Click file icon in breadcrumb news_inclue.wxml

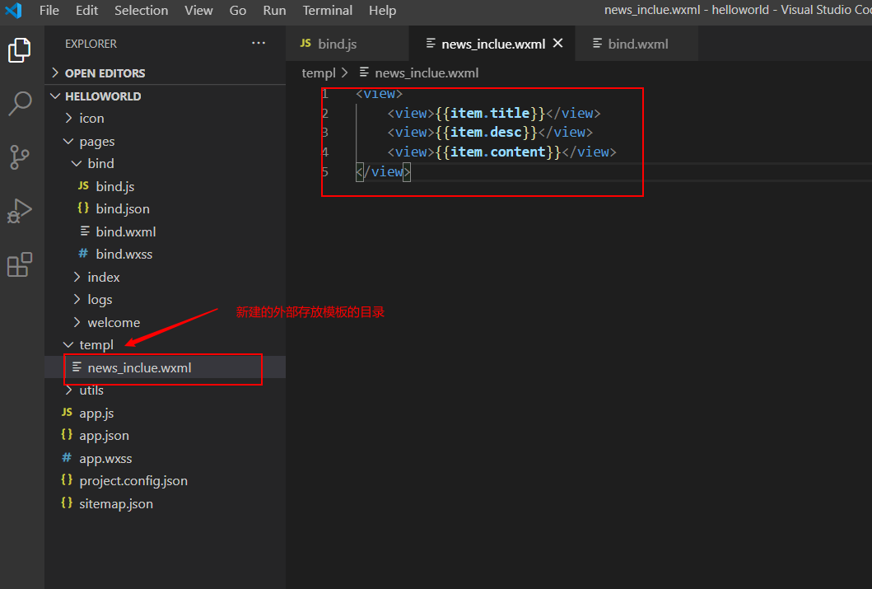[x=364, y=72]
